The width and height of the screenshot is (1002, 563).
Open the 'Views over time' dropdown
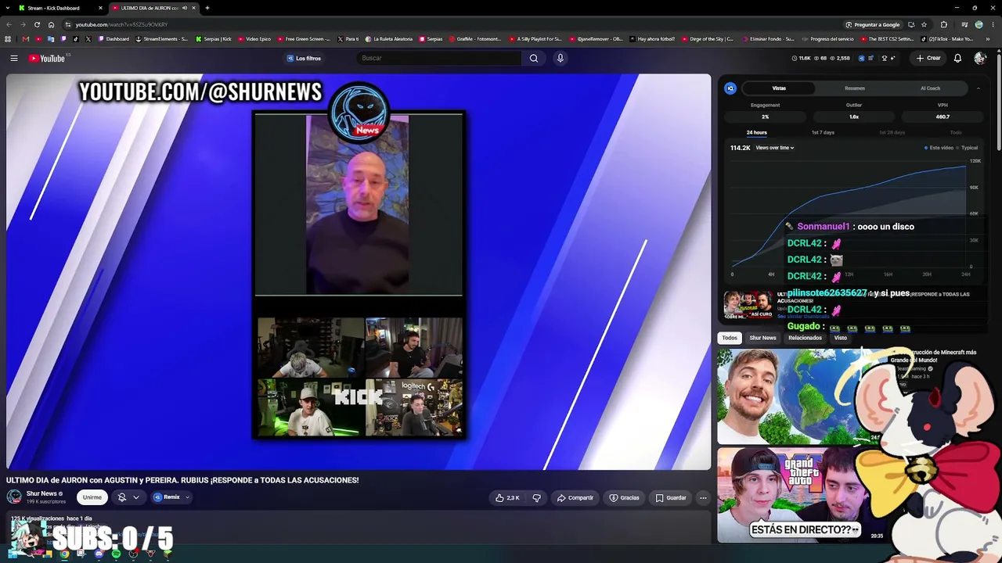(775, 148)
